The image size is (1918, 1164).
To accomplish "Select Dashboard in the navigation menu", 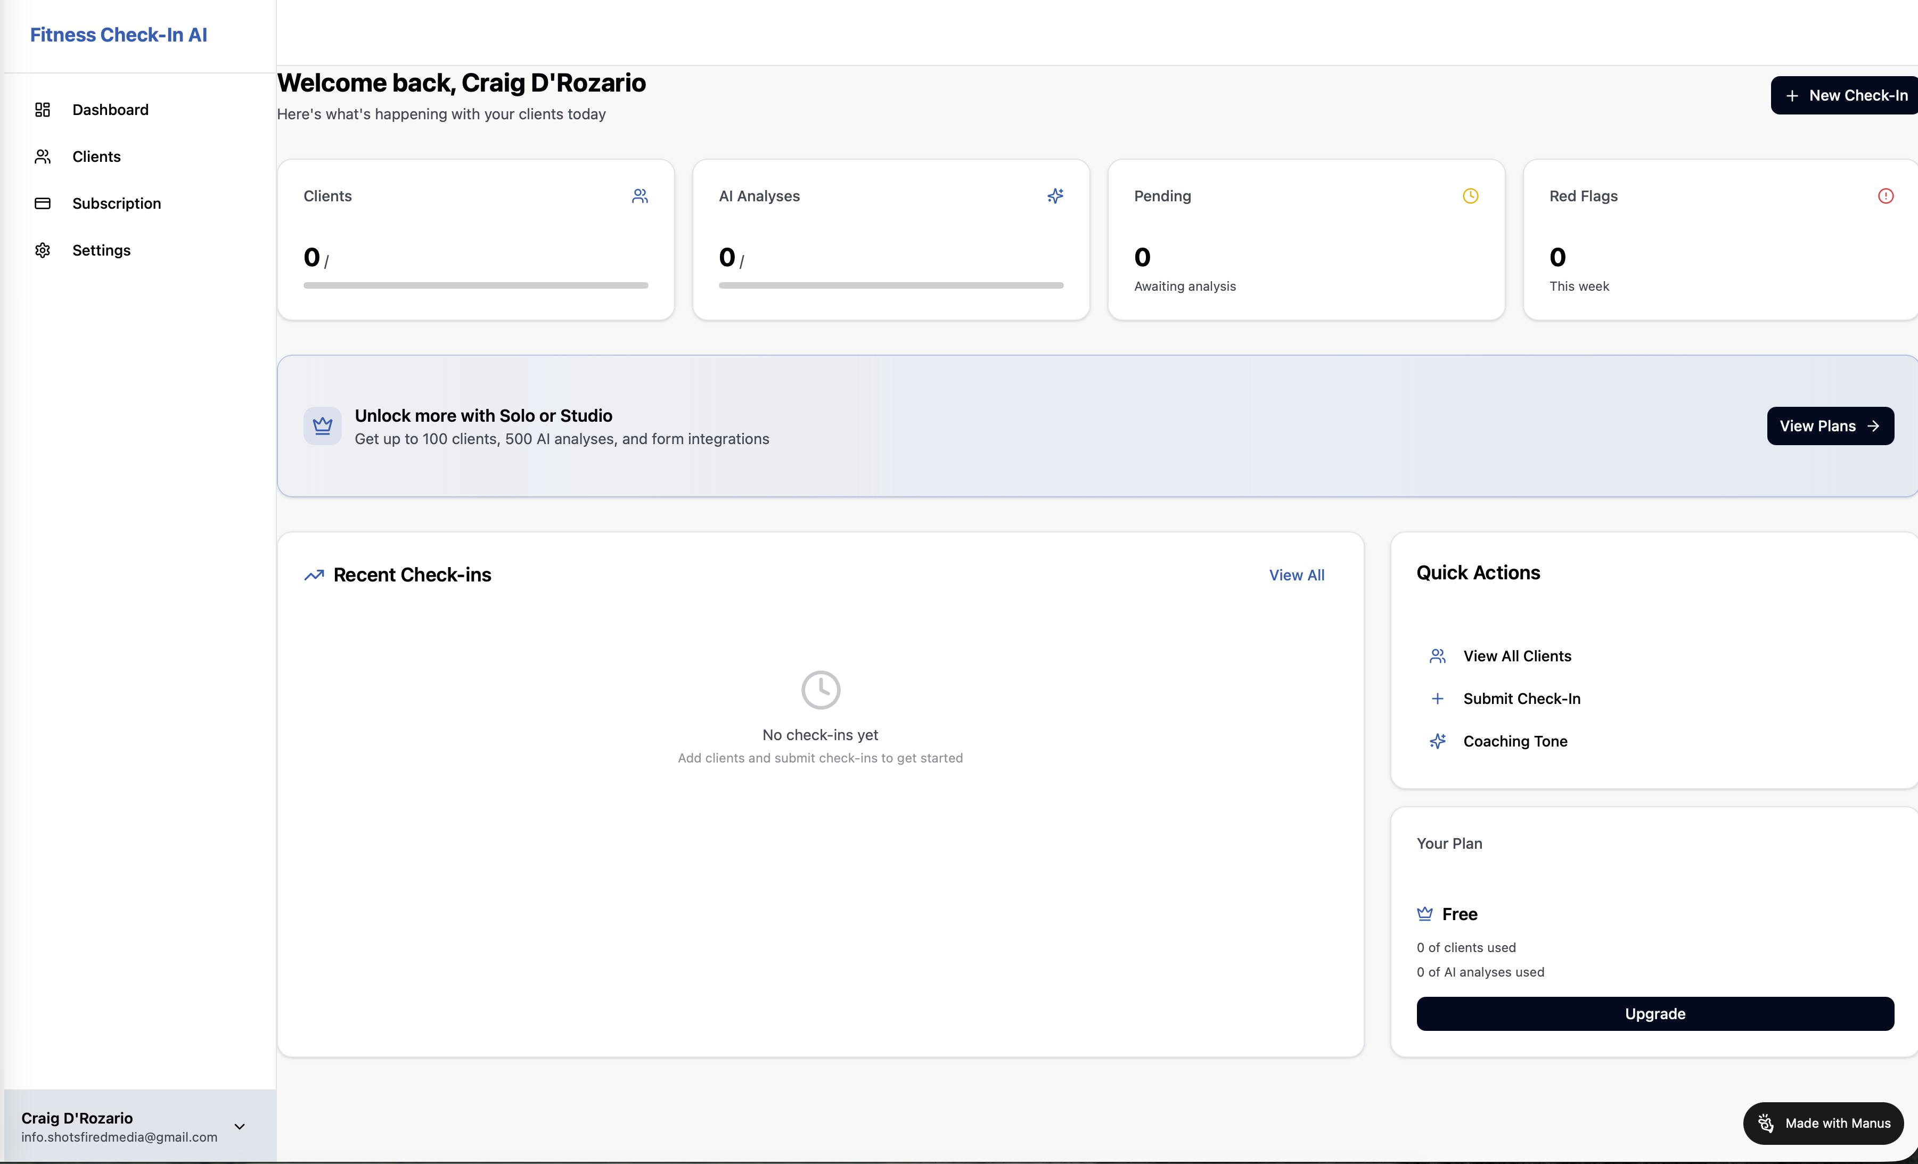I will pyautogui.click(x=111, y=109).
